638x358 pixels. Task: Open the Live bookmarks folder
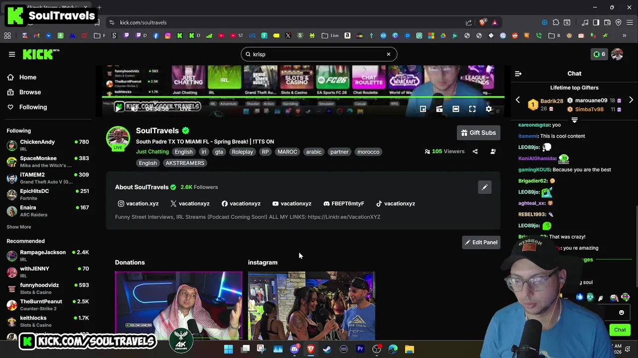coord(330,35)
